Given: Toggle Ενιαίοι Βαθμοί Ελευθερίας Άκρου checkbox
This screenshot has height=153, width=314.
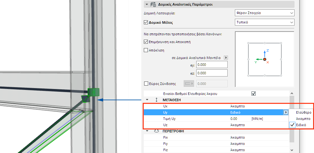Looking at the screenshot, I should pyautogui.click(x=253, y=93).
